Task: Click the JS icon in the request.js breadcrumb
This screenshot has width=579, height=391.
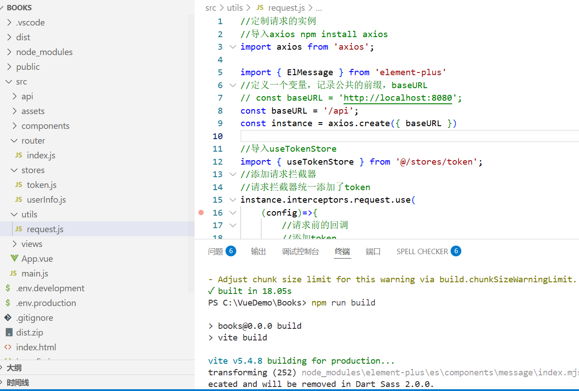Action: tap(260, 8)
